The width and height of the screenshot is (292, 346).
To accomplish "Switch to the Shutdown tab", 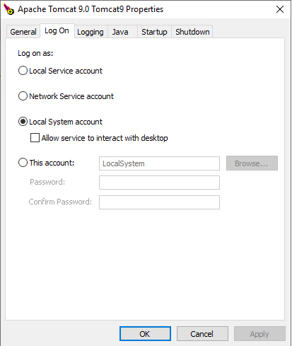I will tap(192, 32).
